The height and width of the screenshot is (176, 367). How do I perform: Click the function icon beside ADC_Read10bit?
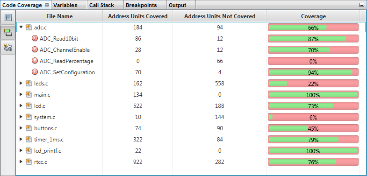click(35, 39)
